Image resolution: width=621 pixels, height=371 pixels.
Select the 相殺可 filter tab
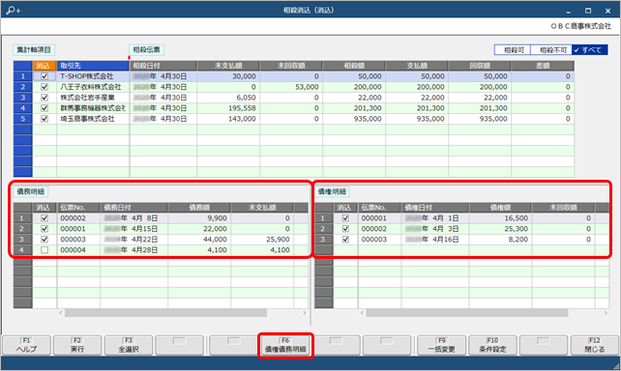click(512, 50)
